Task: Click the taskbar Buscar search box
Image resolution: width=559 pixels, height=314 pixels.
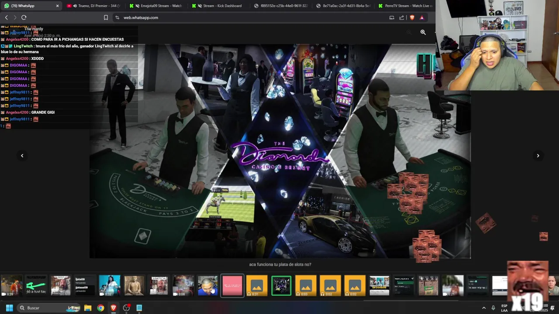Action: [49, 308]
